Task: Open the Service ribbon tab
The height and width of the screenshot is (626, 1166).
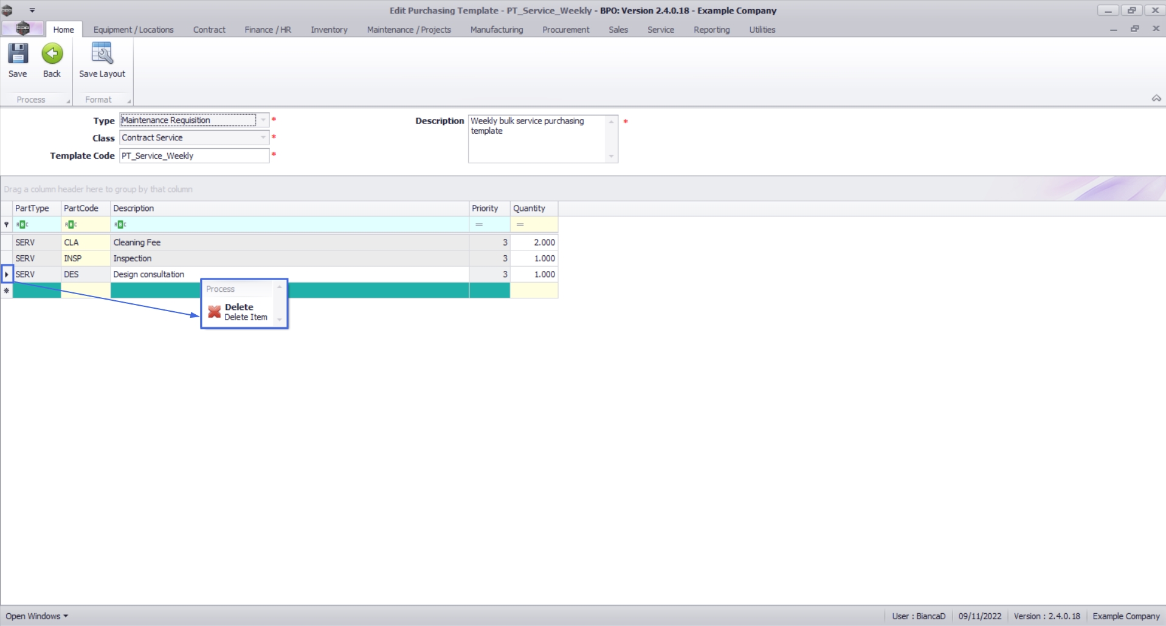Action: pos(660,29)
